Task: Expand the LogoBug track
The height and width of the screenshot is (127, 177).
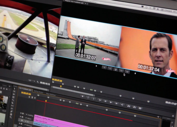Action: click(26, 114)
